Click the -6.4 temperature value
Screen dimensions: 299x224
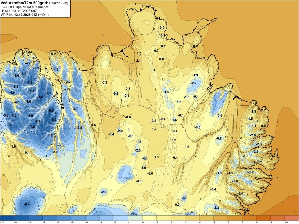[27, 204]
